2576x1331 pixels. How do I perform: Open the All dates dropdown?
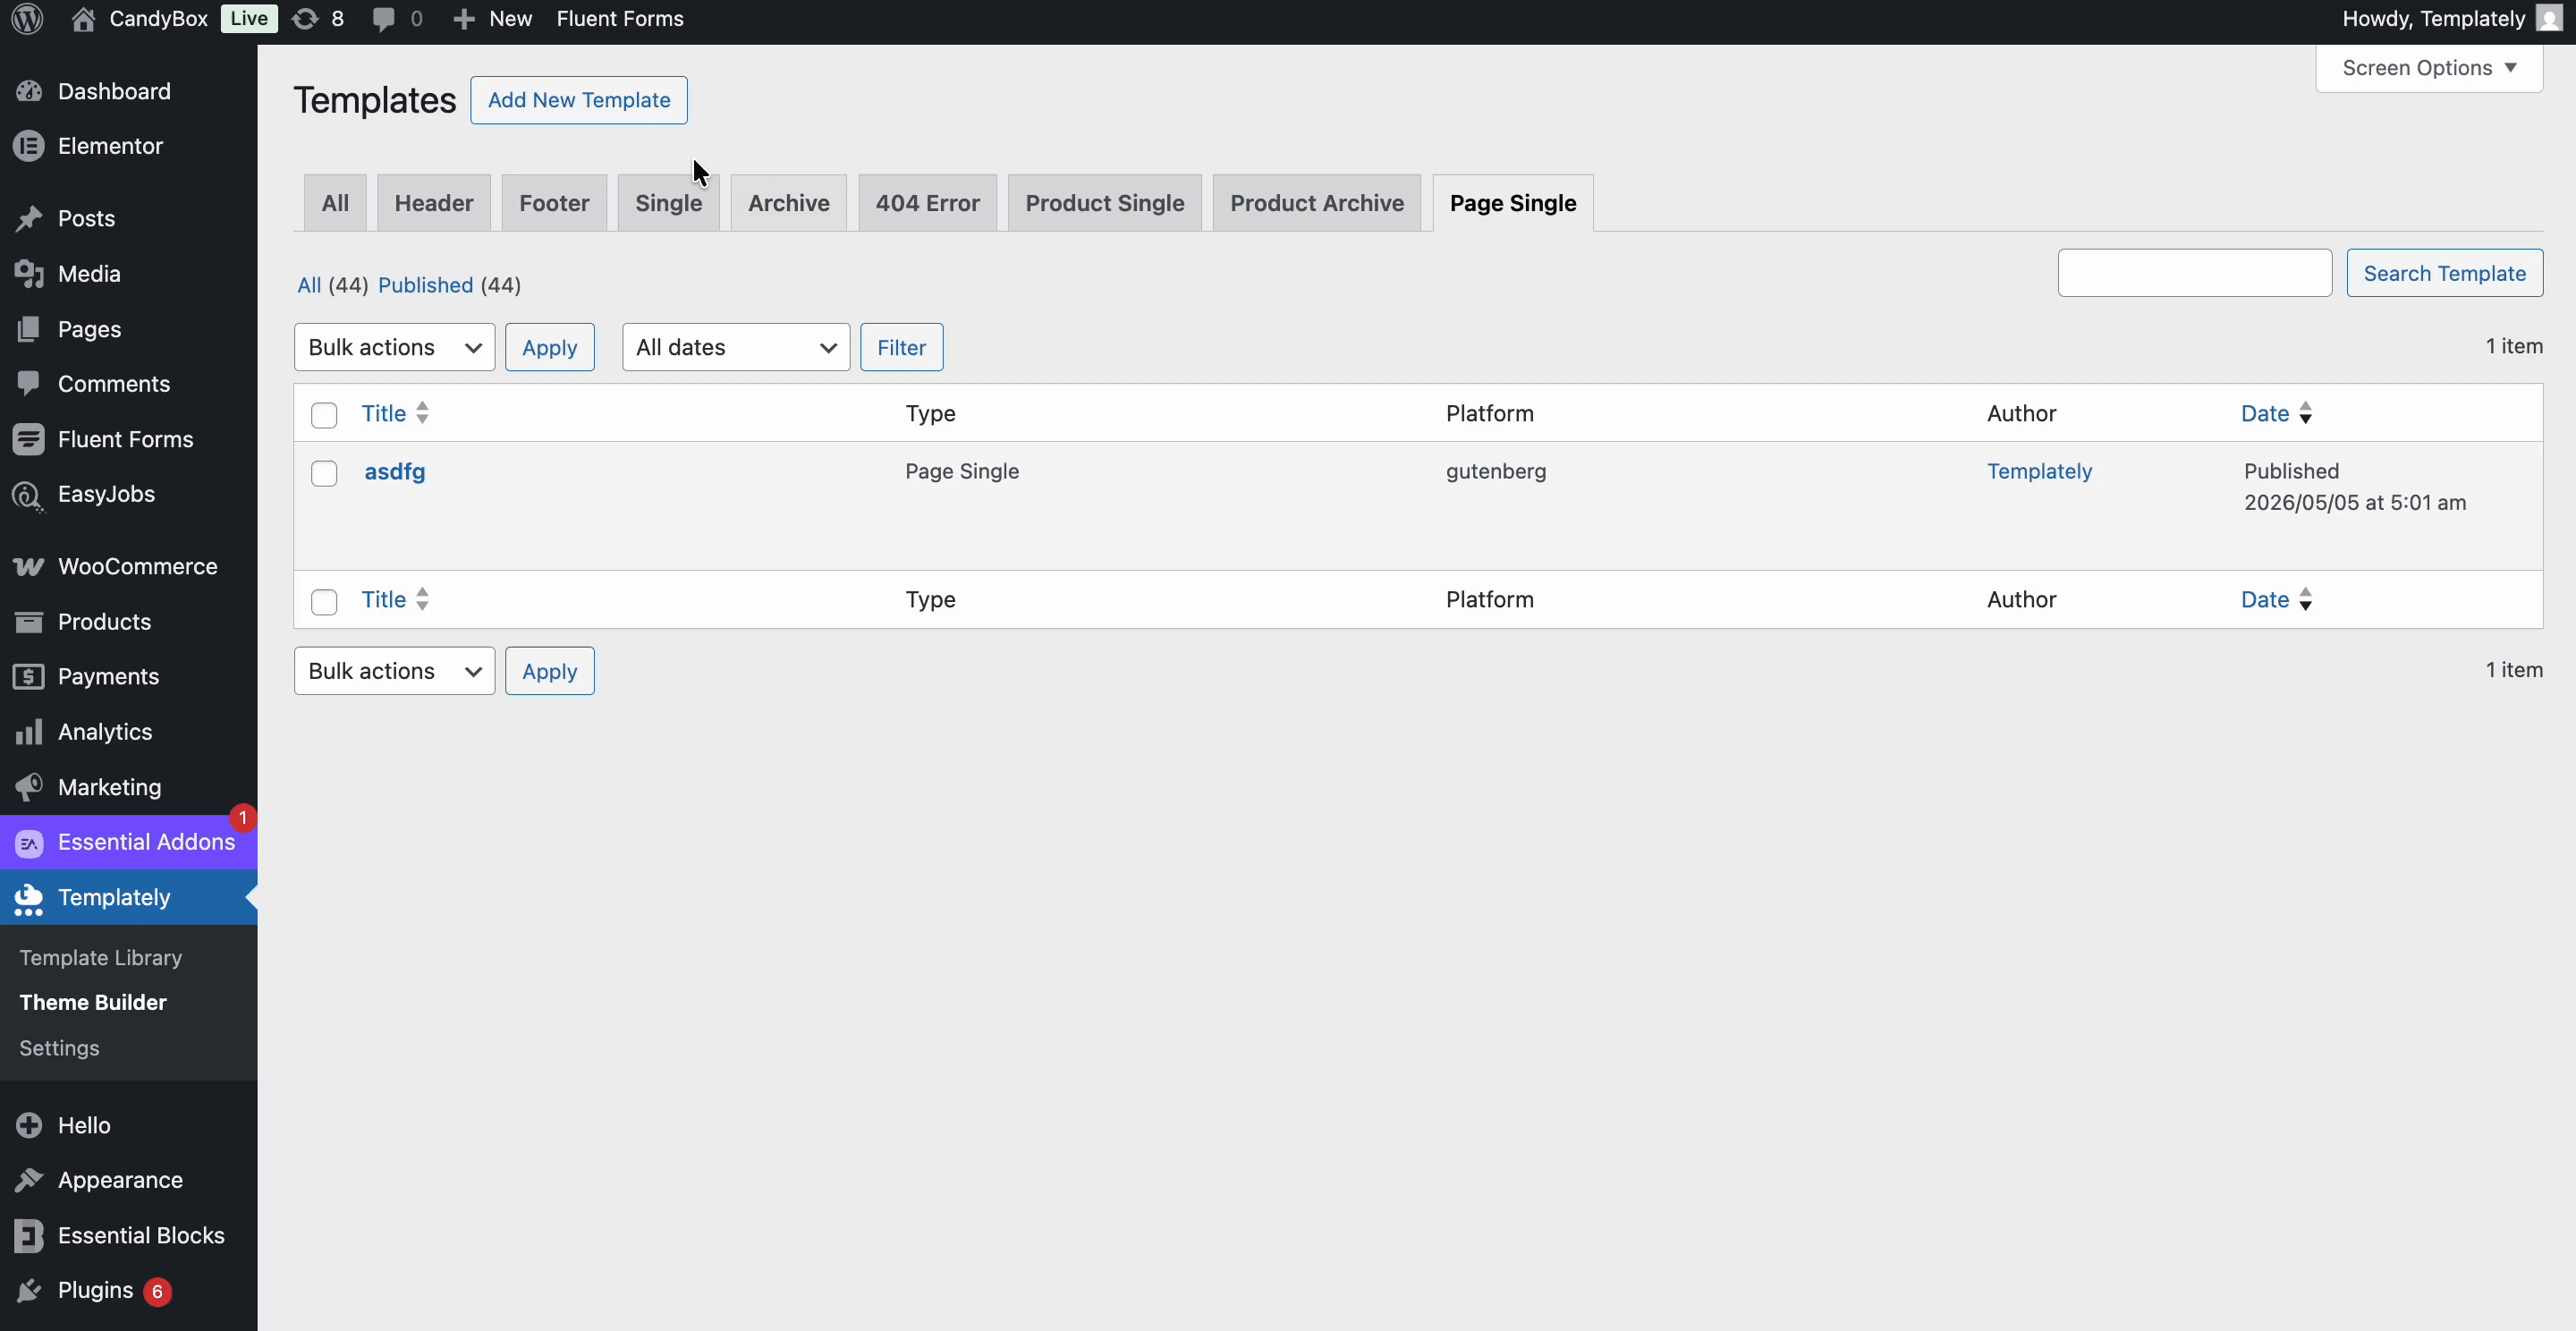tap(735, 347)
